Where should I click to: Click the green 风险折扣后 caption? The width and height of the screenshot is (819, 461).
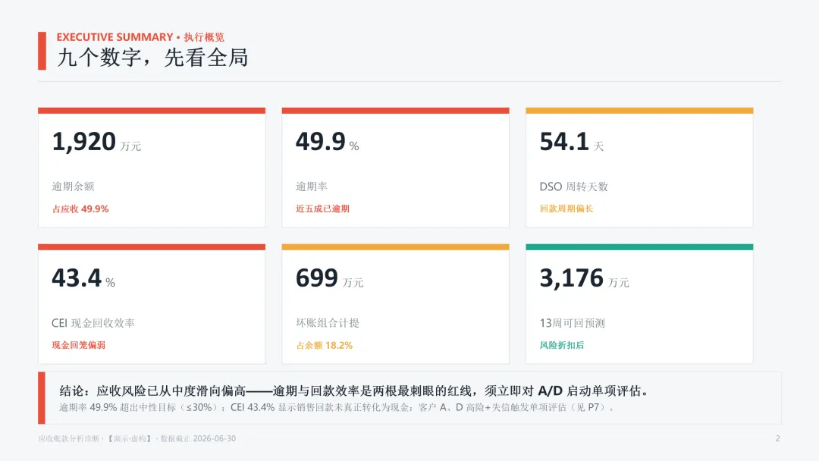(561, 345)
